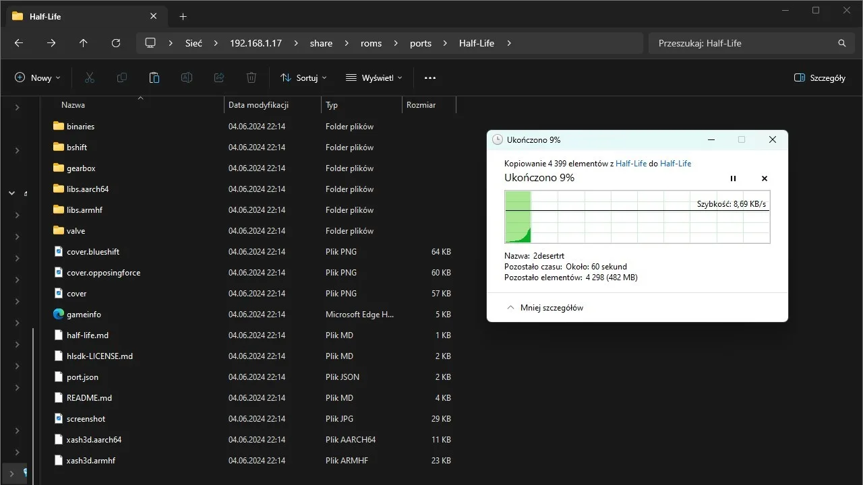Refresh the Half-Life folder view
Viewport: 863px width, 485px height.
coord(116,43)
